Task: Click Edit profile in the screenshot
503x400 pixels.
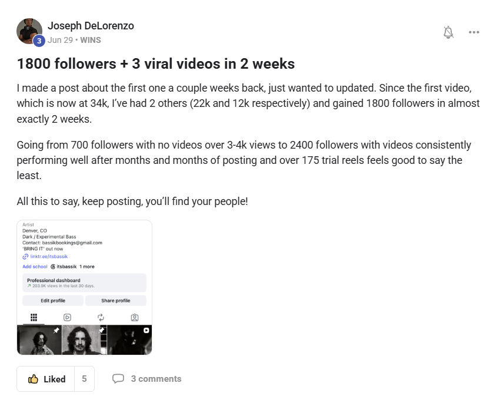Action: click(x=53, y=301)
